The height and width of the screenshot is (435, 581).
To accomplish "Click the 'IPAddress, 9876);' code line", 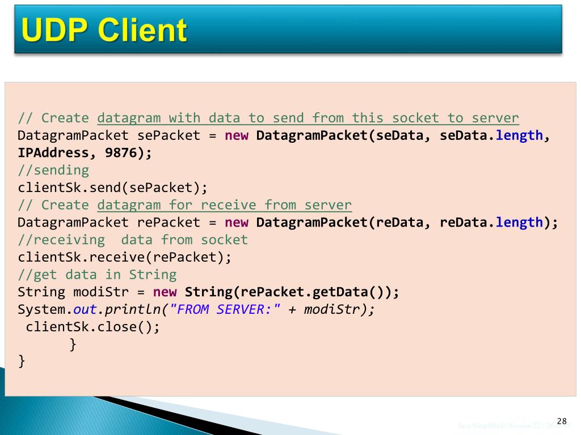I will pos(85,153).
